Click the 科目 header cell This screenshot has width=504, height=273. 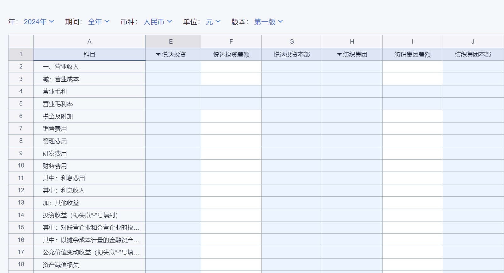click(x=89, y=54)
